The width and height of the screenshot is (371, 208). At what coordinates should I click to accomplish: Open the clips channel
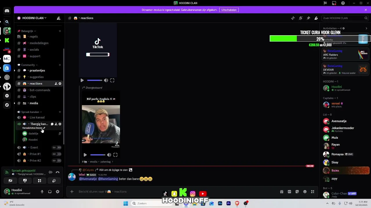coord(39,96)
